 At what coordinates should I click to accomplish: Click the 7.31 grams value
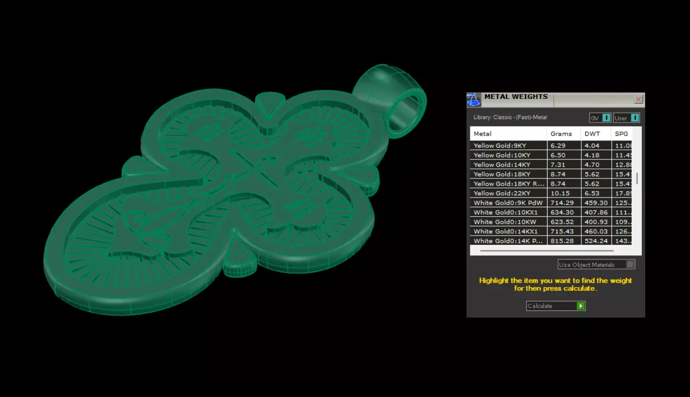click(558, 165)
